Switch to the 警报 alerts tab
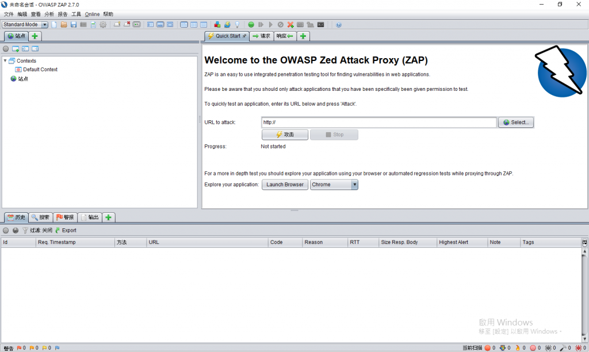 (65, 217)
